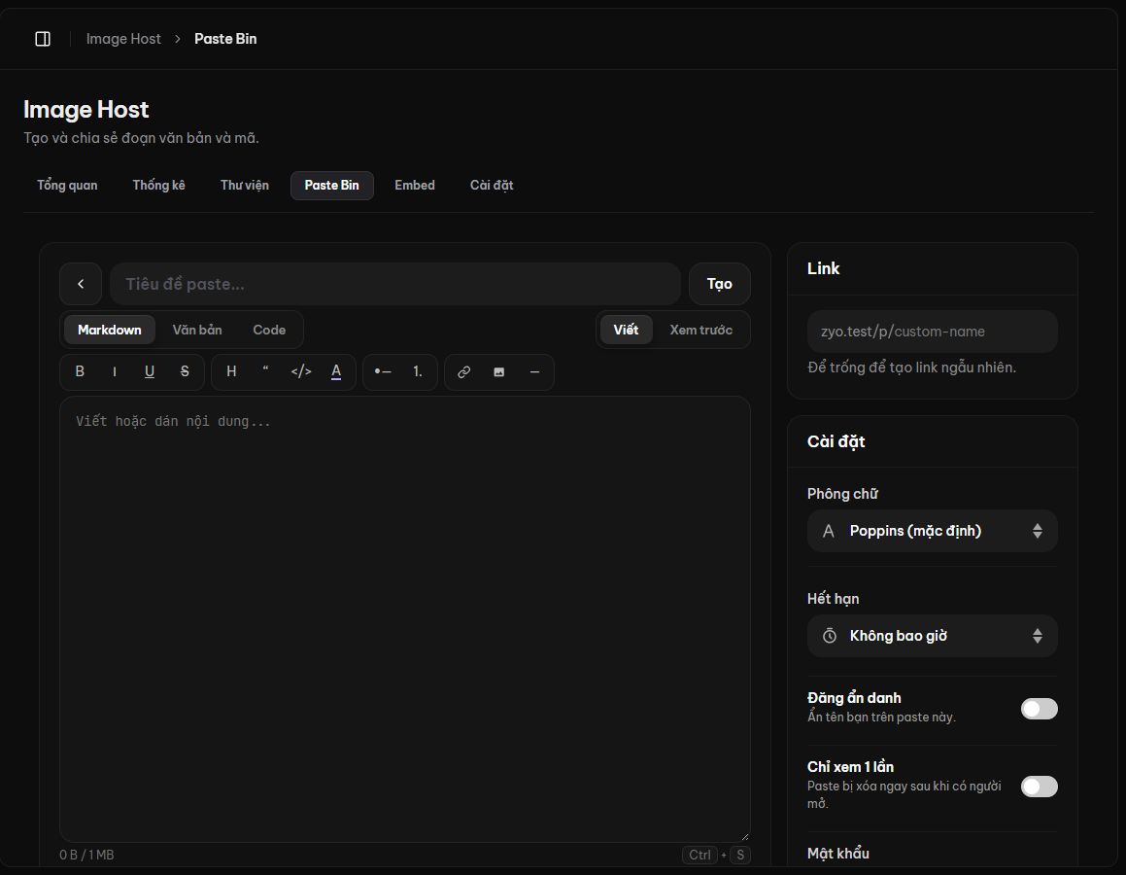1126x875 pixels.
Task: Click the paste title input field
Action: (x=395, y=284)
